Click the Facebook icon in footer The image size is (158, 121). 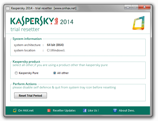click(85, 110)
